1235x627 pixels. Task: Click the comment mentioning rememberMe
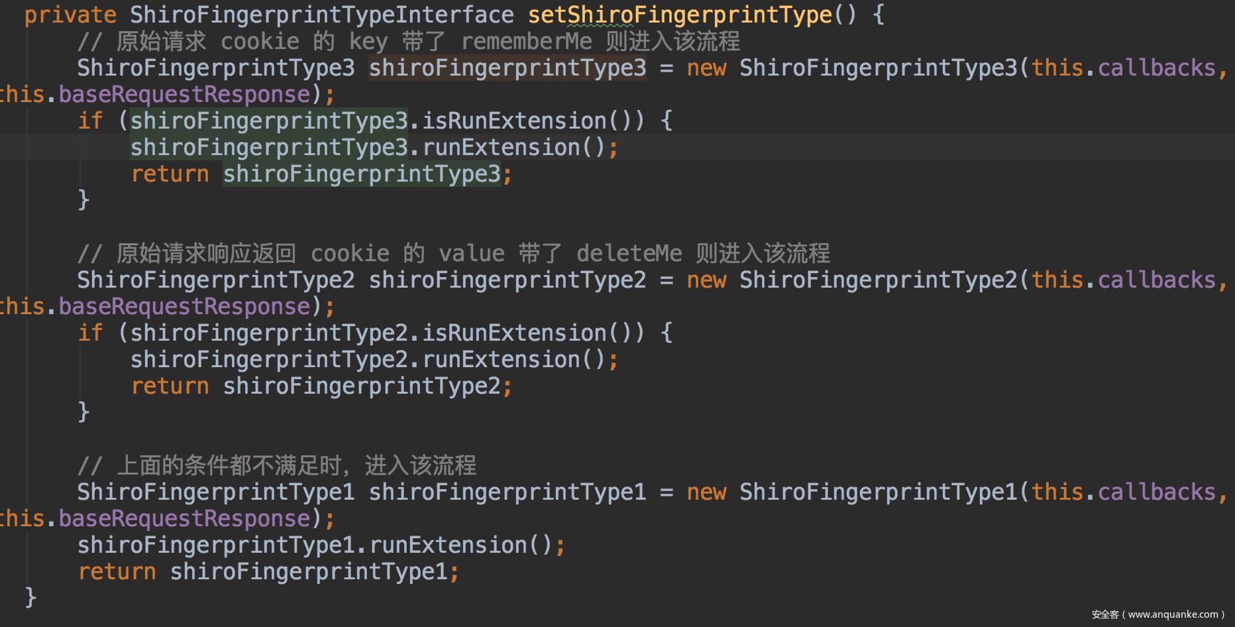(x=408, y=41)
